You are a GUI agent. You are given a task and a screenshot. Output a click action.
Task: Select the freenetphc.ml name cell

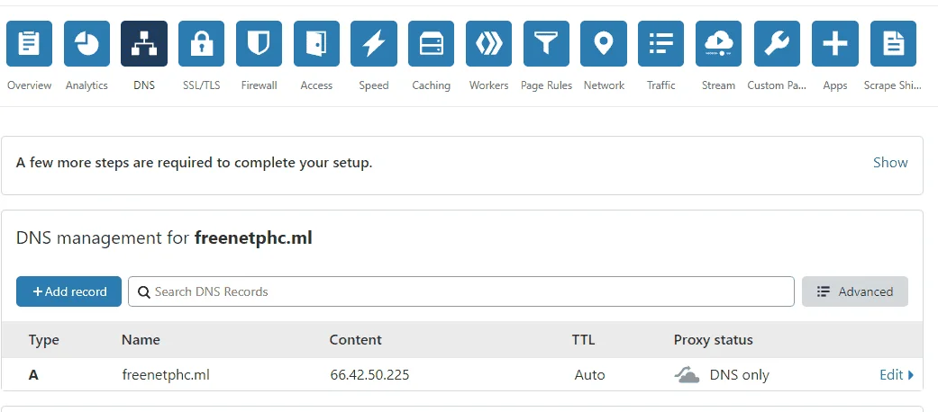(x=166, y=375)
